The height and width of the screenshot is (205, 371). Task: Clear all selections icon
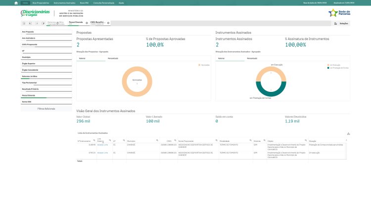43,23
